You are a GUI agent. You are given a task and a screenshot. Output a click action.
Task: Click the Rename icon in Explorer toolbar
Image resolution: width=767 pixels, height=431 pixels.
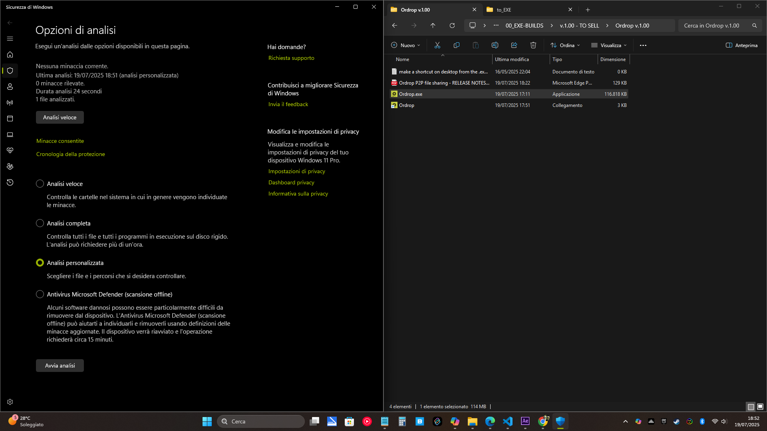coord(495,45)
